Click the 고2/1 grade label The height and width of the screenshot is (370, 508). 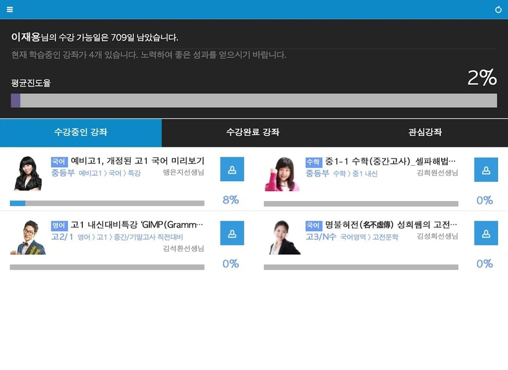pyautogui.click(x=62, y=237)
